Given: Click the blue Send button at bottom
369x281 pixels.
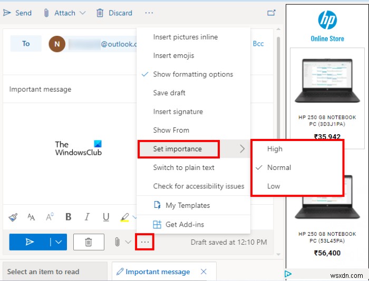Looking at the screenshot, I should [x=29, y=242].
